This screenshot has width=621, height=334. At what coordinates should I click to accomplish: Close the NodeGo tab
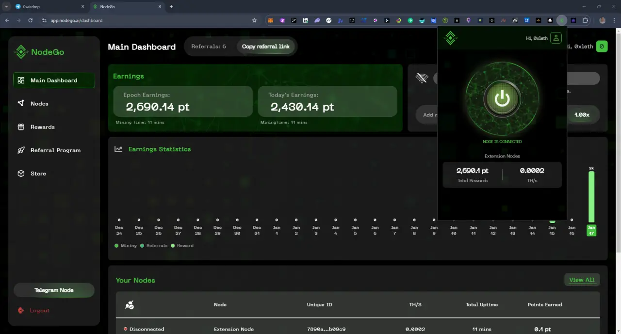pyautogui.click(x=160, y=7)
